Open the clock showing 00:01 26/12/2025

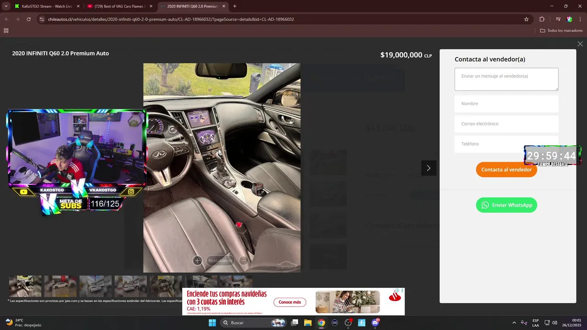(x=572, y=323)
